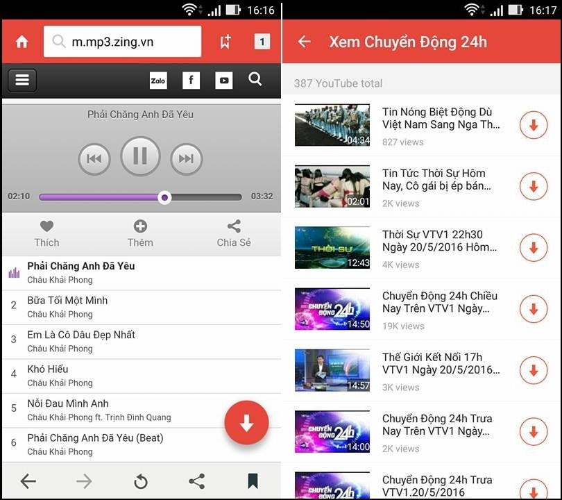This screenshot has height=500, width=562.
Task: Open the YouTube icon in header
Action: (x=223, y=81)
